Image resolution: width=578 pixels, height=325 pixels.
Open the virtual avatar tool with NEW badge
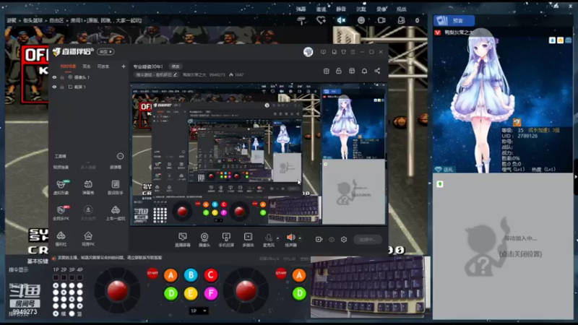pos(61,187)
